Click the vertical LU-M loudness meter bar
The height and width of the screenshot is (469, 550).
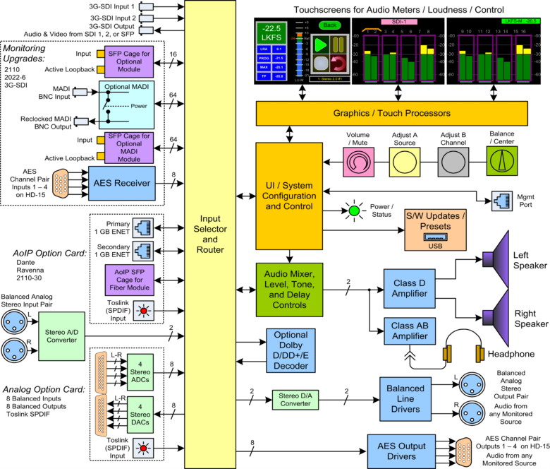click(x=299, y=54)
